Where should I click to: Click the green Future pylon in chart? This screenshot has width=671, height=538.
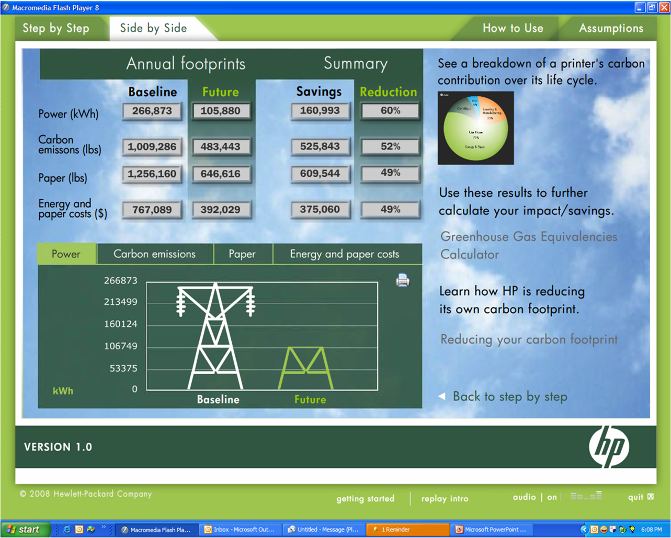pos(306,368)
